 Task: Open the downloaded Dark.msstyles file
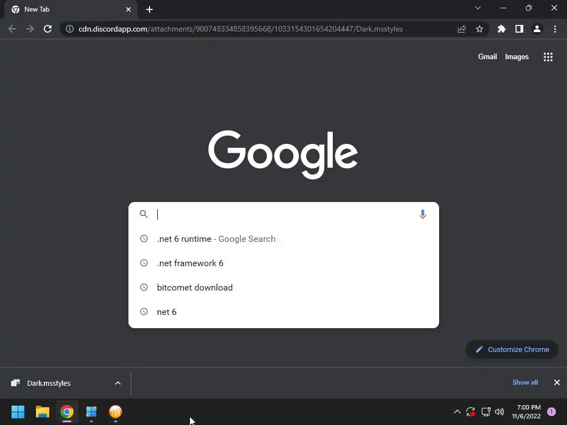coord(49,383)
